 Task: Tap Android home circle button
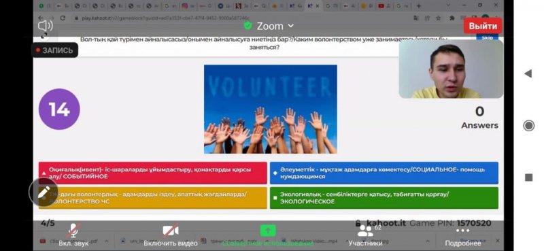[528, 125]
